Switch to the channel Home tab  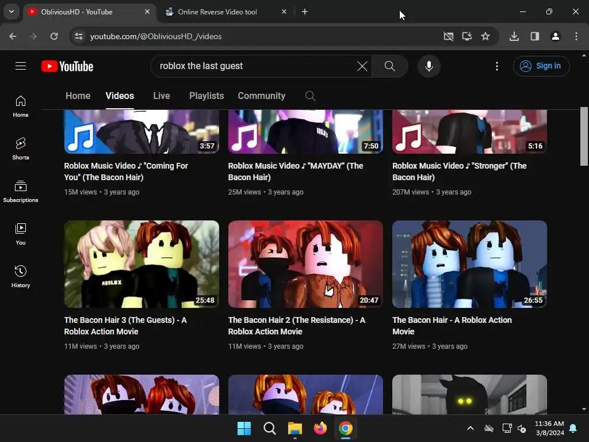tap(78, 96)
